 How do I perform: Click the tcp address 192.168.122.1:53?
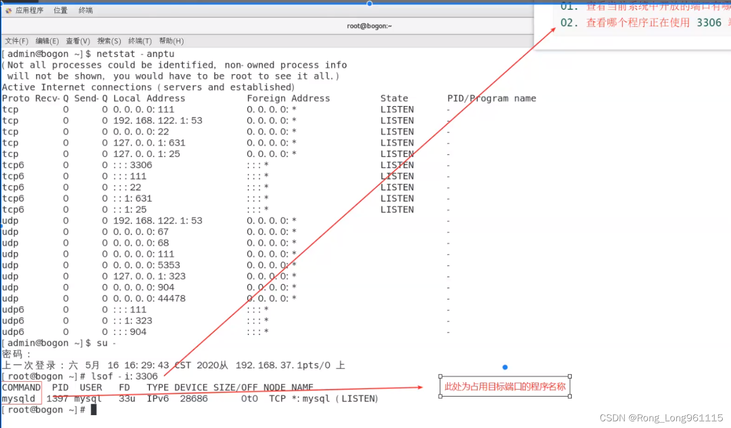tap(158, 121)
